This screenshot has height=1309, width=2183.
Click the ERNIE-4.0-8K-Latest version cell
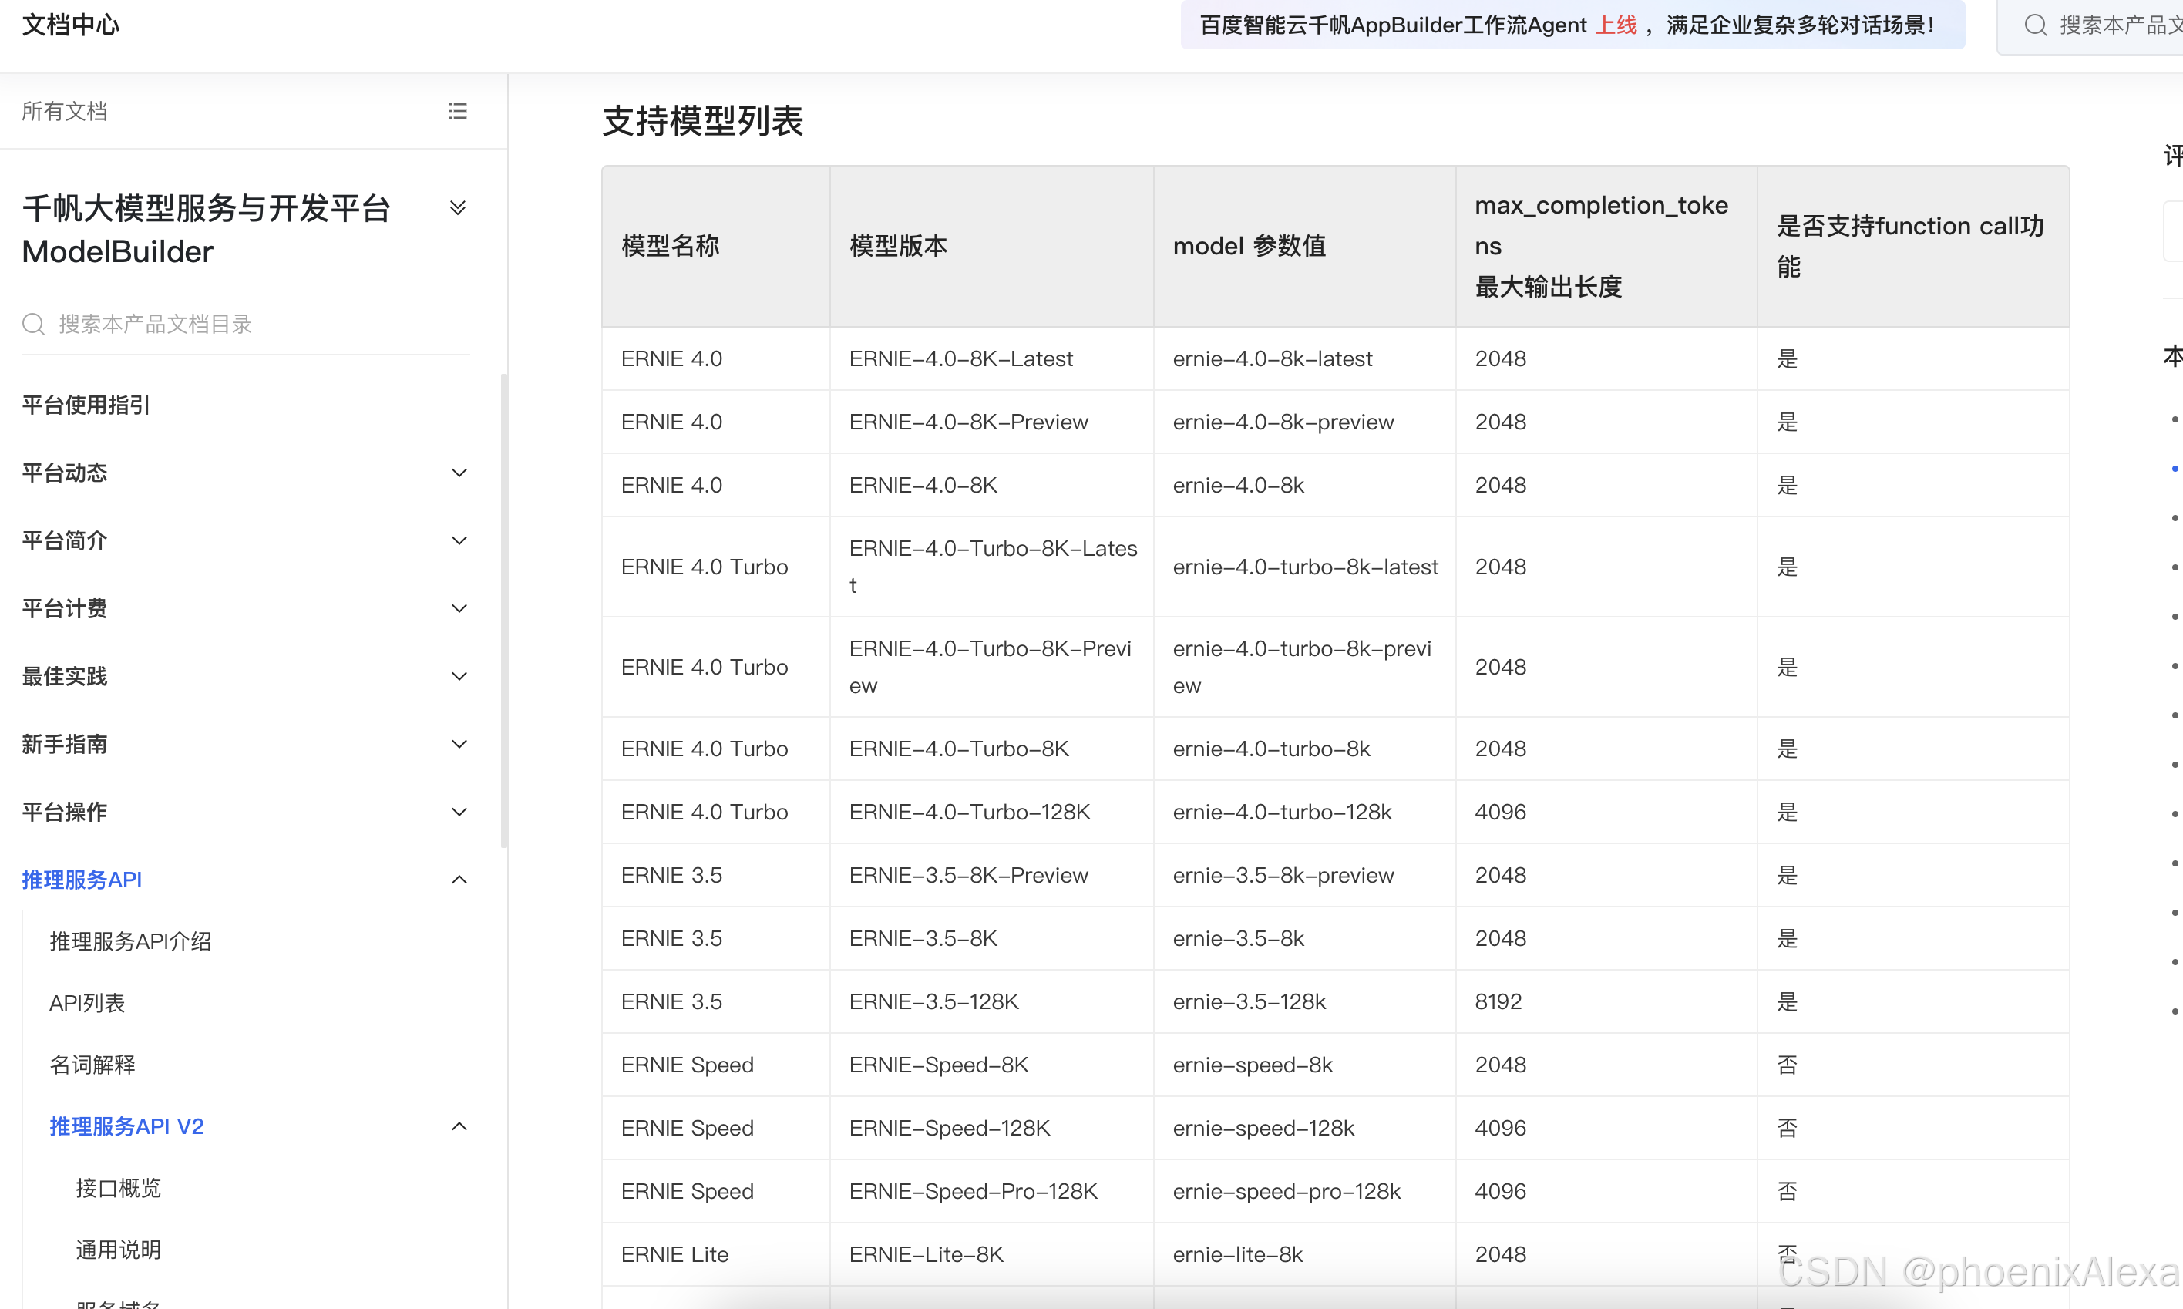coord(991,359)
